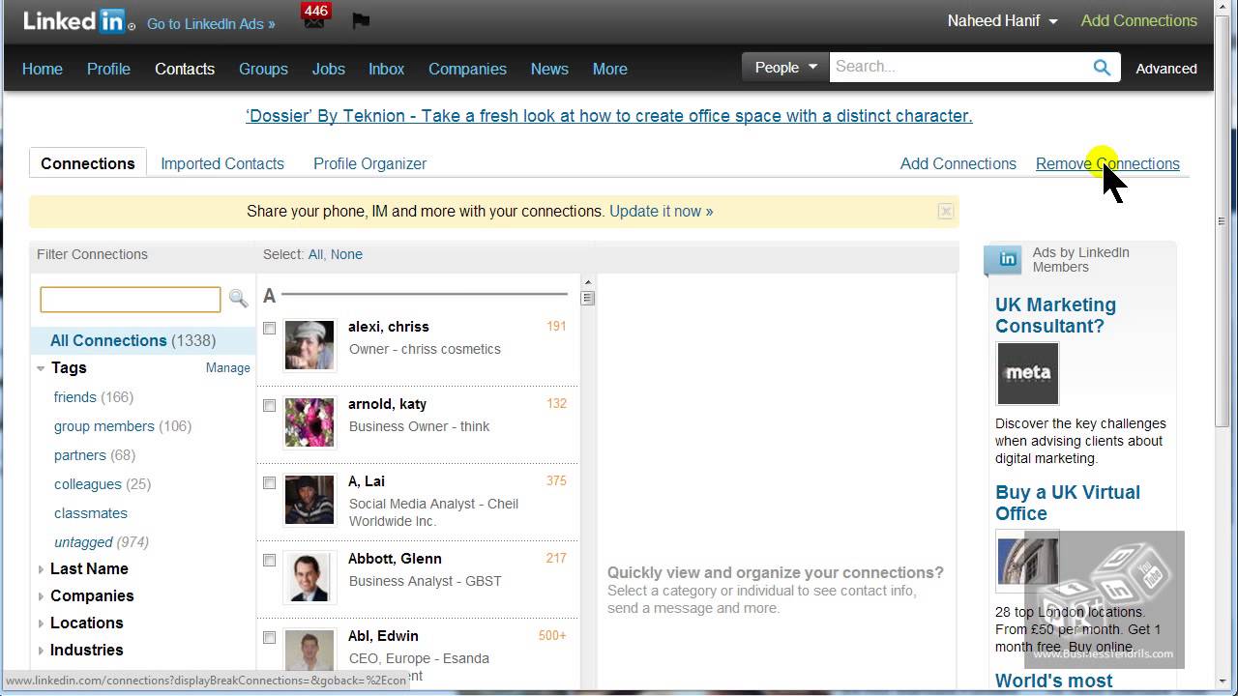The width and height of the screenshot is (1238, 696).
Task: Open the Groups menu
Action: coord(263,69)
